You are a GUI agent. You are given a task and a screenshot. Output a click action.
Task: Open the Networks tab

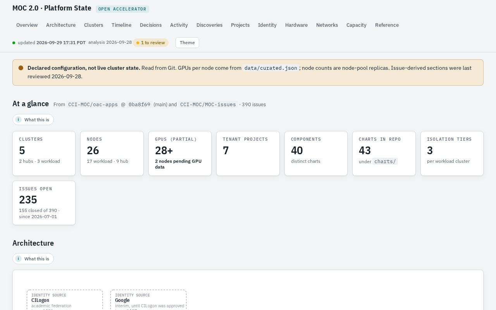click(x=327, y=25)
